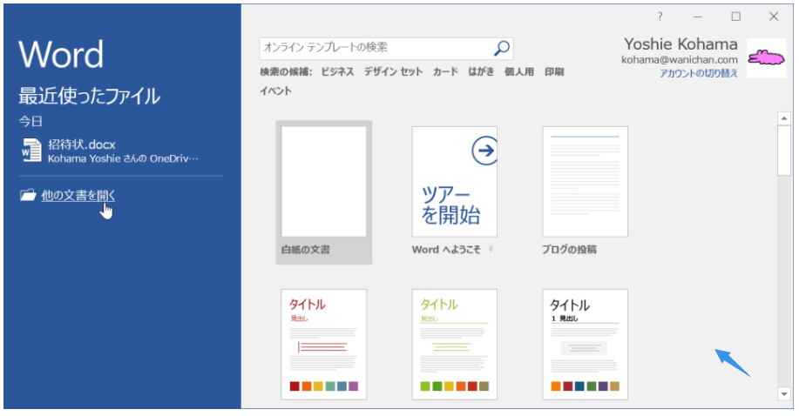Click the Word document icon for 招待状.docx
799x416 pixels.
click(30, 151)
